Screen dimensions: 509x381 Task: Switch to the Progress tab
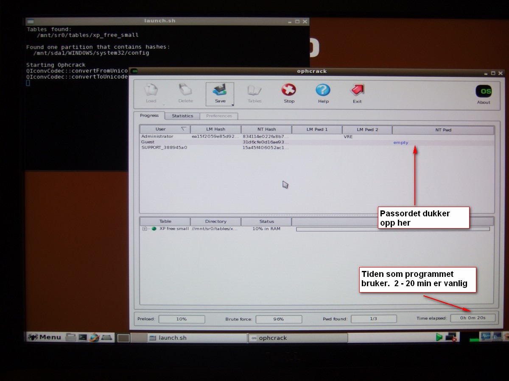pos(149,115)
